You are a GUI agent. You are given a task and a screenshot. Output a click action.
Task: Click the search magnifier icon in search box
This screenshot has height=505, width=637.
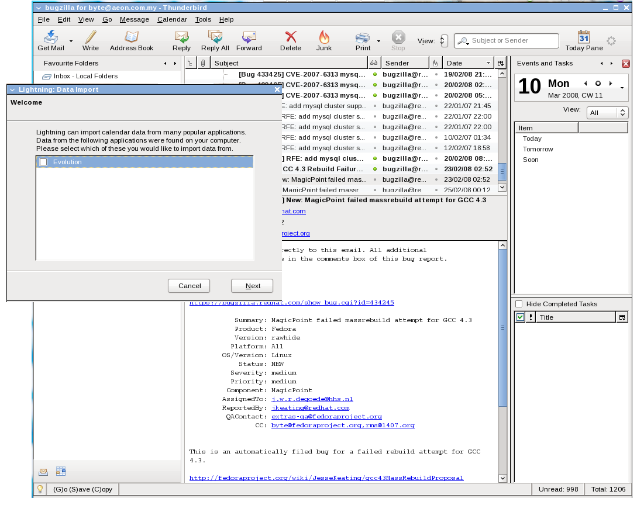click(462, 40)
